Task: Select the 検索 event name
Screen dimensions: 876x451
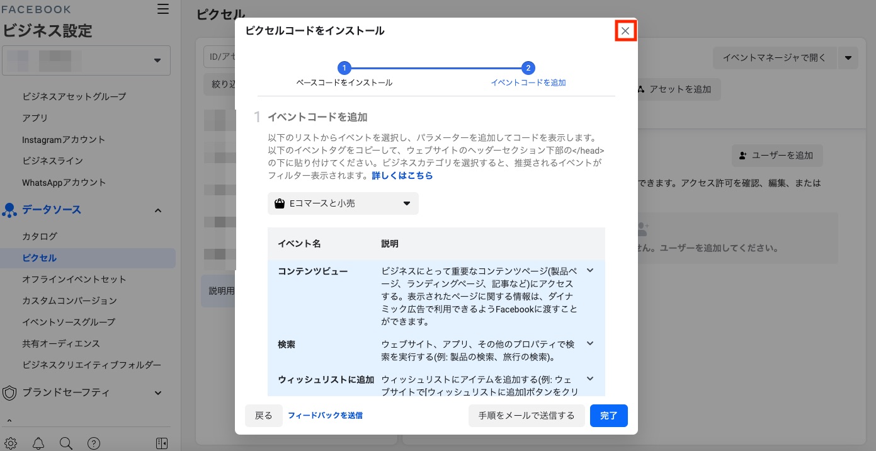Action: tap(287, 345)
